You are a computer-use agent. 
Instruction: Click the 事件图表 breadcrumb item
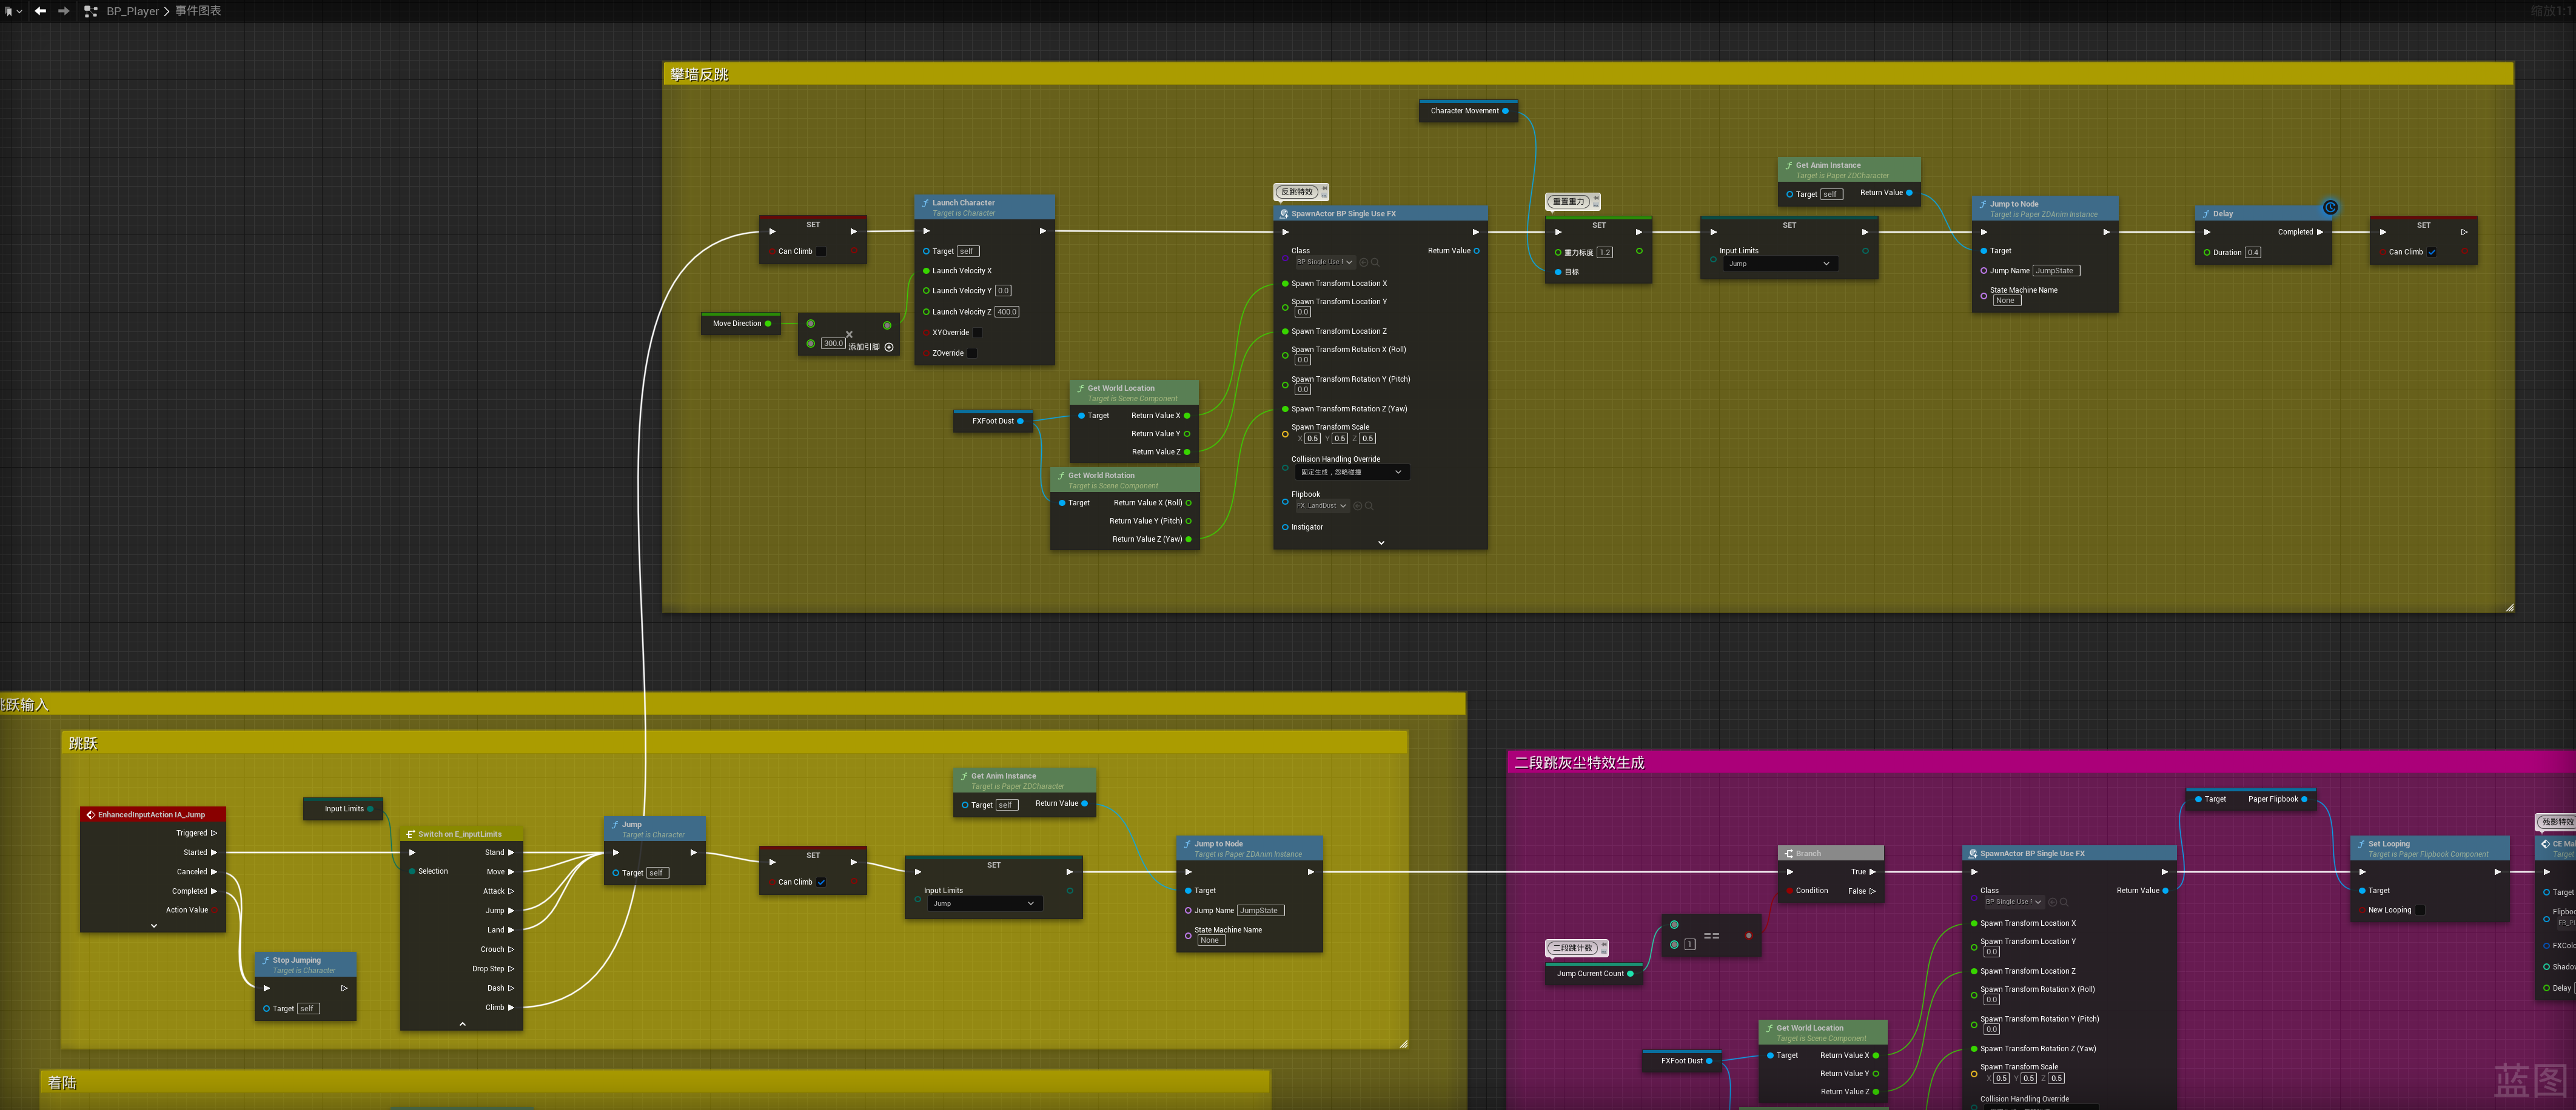[x=198, y=11]
